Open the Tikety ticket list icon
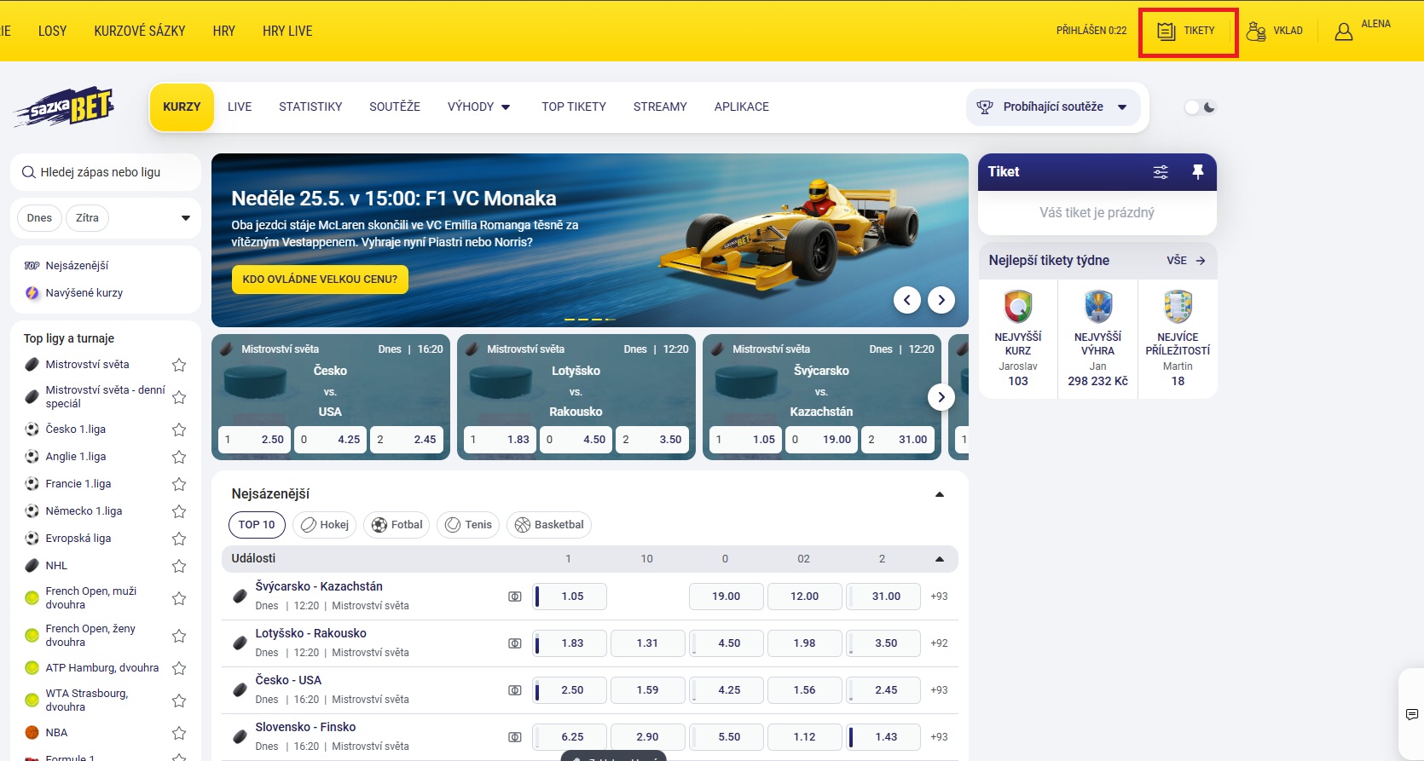Viewport: 1424px width, 761px height. [1166, 32]
